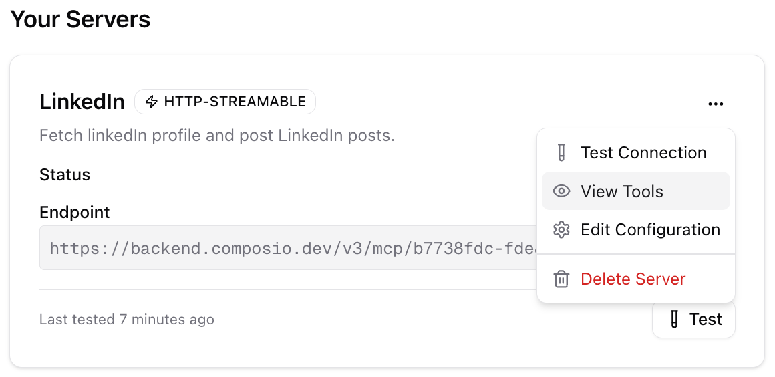The image size is (775, 377).
Task: Click the Endpoint label above the URL
Action: click(75, 213)
